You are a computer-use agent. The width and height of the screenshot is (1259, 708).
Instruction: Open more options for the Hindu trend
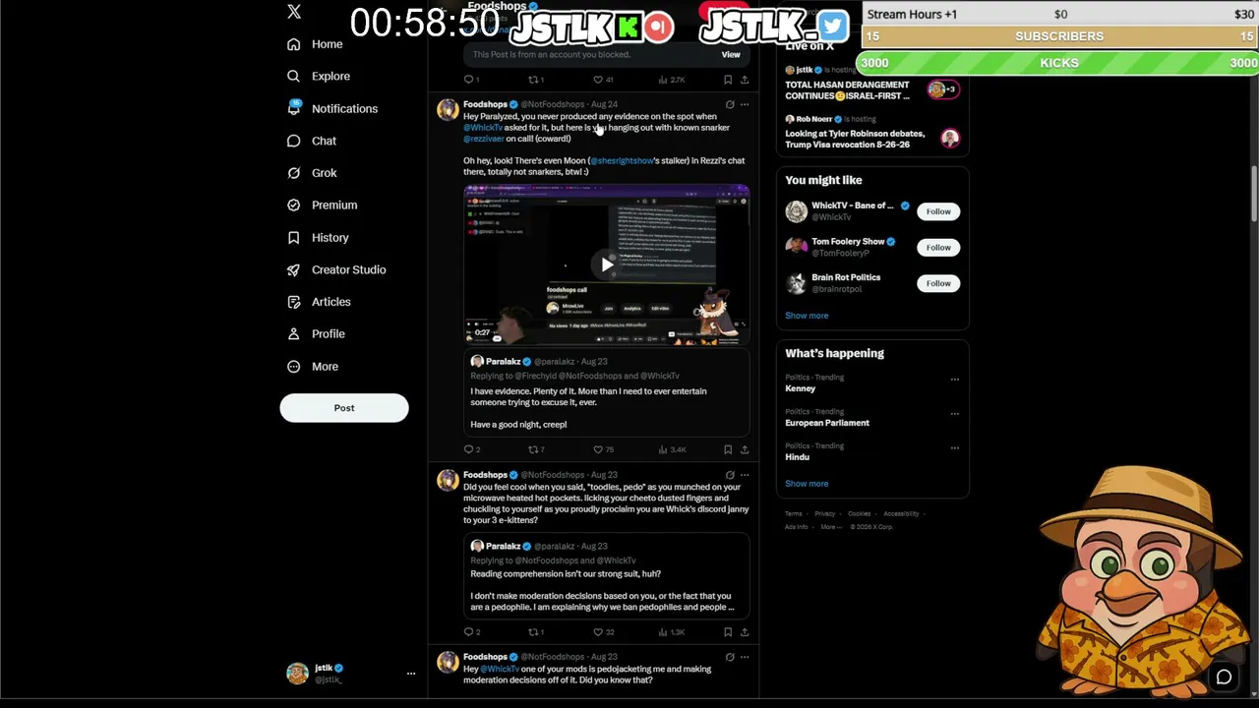click(954, 447)
